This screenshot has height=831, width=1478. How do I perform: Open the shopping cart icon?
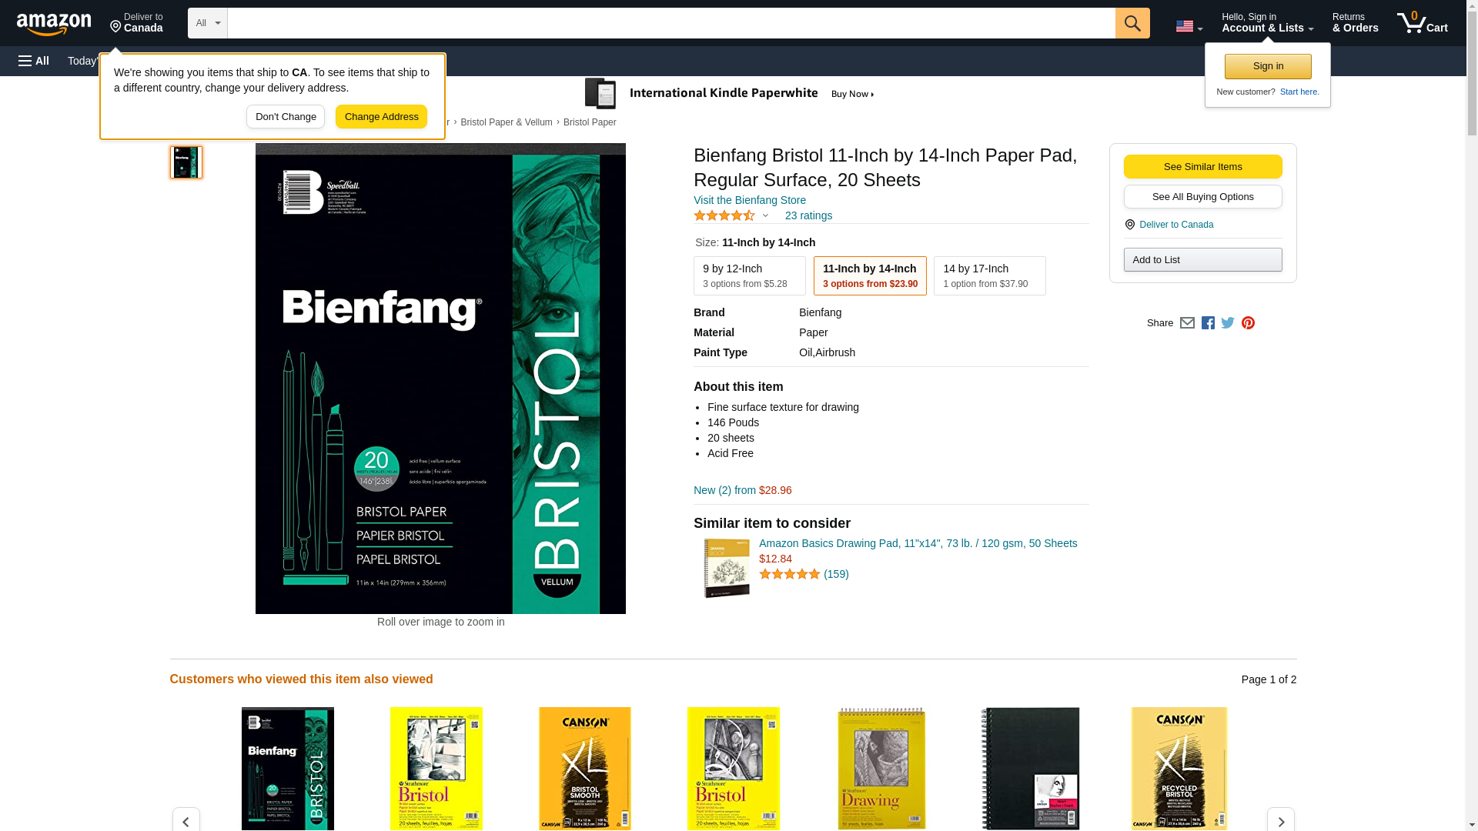click(1422, 23)
